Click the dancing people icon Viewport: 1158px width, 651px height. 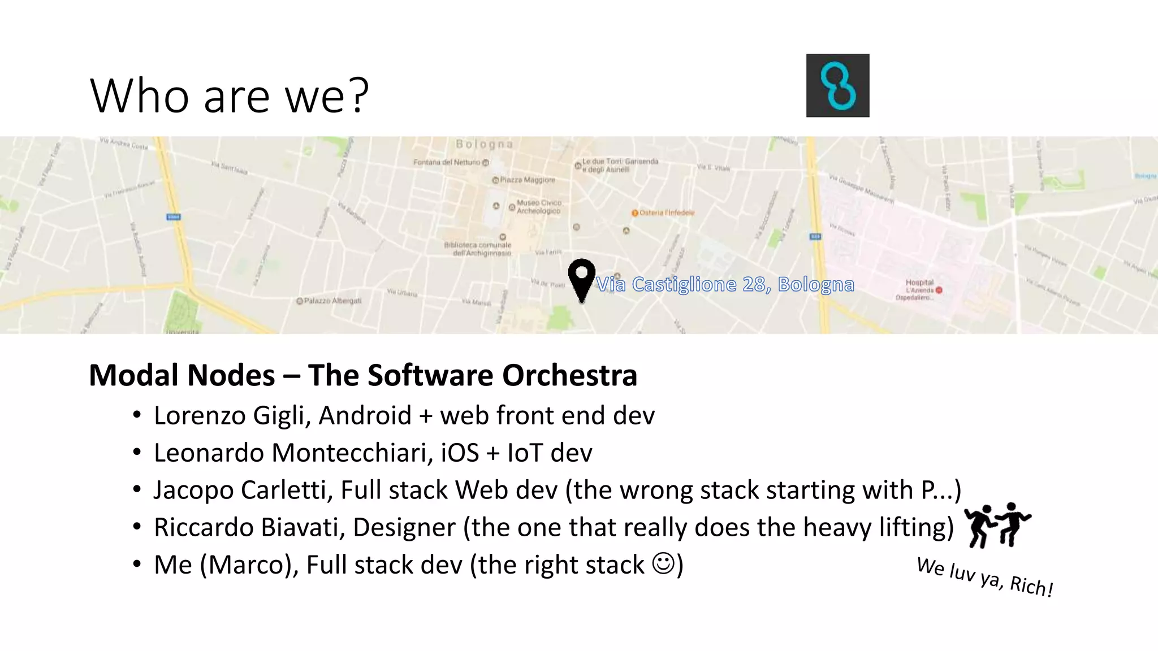click(998, 525)
